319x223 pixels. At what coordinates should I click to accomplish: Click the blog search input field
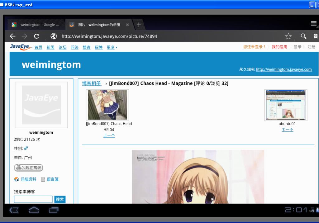click(x=33, y=199)
